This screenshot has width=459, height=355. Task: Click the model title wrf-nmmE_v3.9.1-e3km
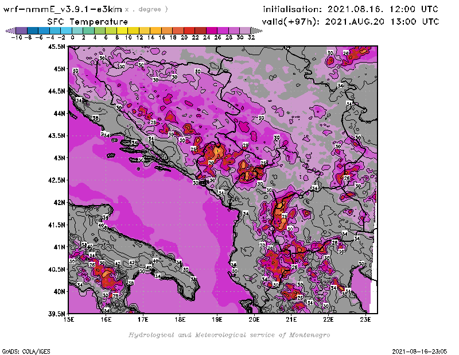point(63,9)
